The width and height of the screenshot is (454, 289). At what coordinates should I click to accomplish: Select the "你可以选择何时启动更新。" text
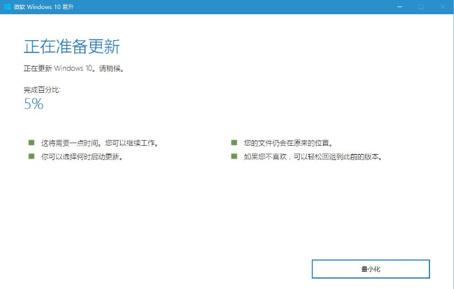pyautogui.click(x=82, y=157)
